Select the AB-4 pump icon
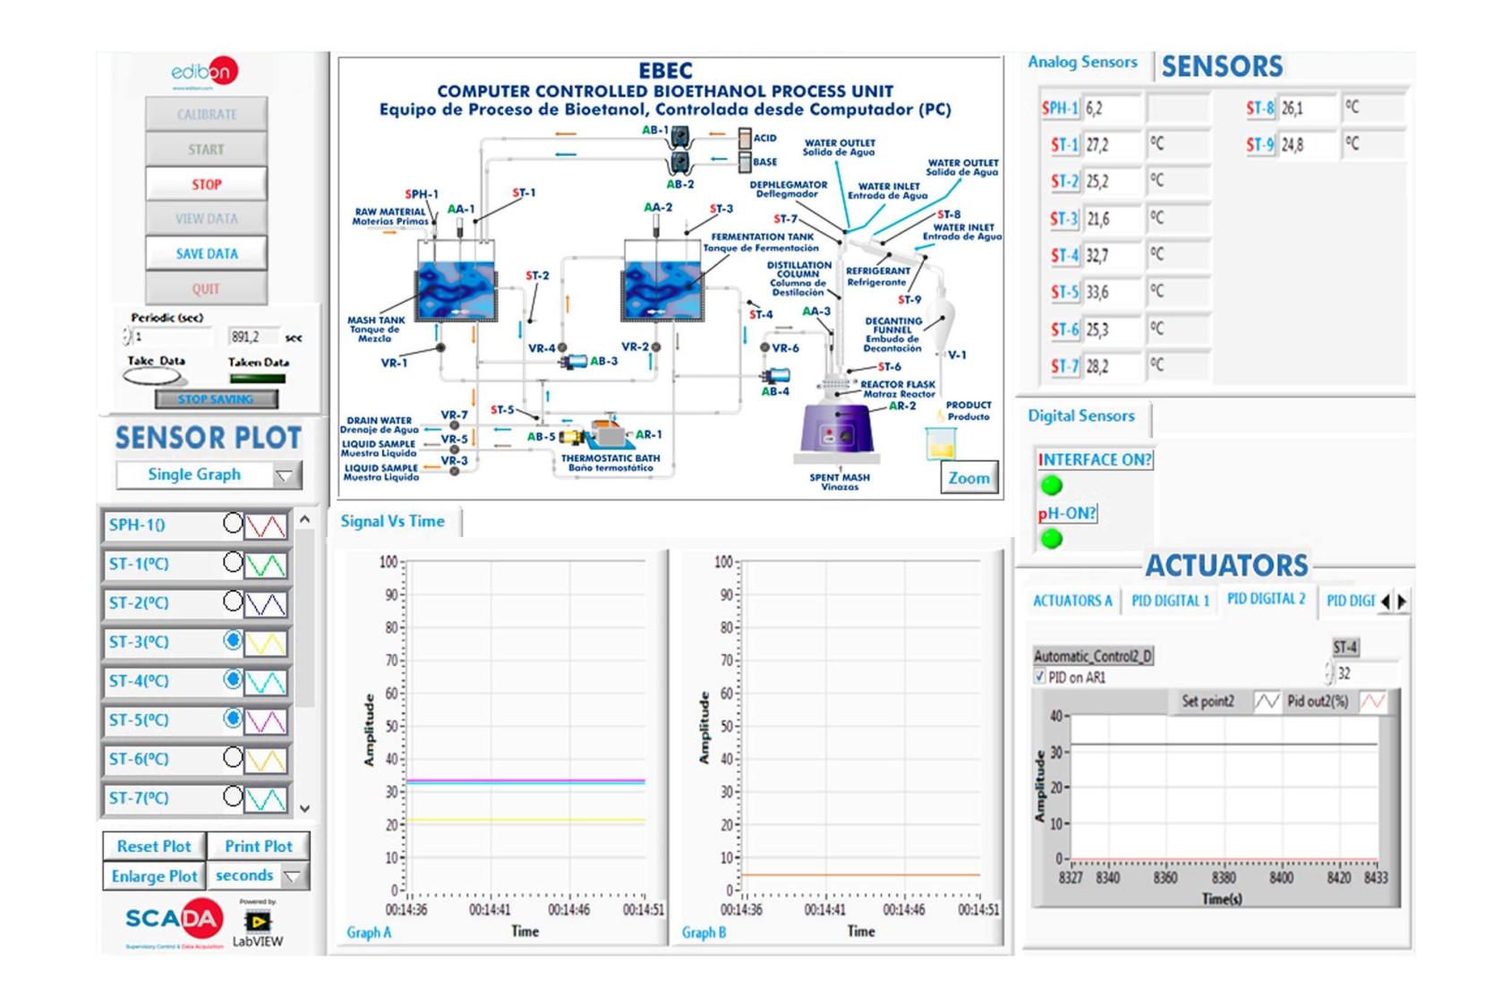This screenshot has width=1511, height=1007. coord(775,377)
